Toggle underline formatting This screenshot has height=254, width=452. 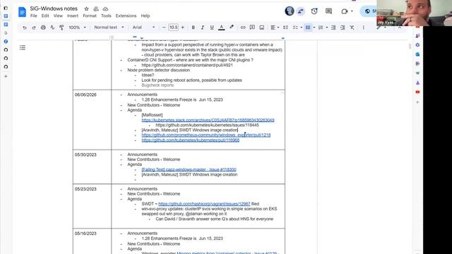212,28
